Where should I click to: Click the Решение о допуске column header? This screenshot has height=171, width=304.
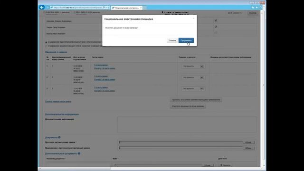pyautogui.click(x=187, y=57)
